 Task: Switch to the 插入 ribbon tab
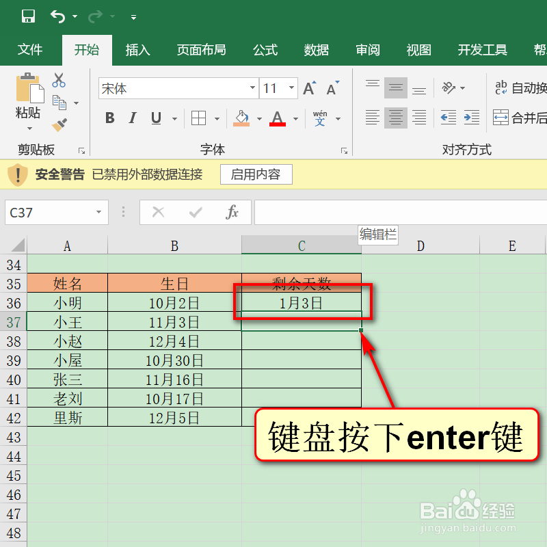coord(137,49)
